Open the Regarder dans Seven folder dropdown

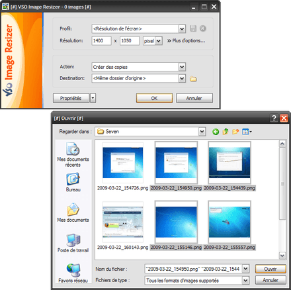[202, 132]
